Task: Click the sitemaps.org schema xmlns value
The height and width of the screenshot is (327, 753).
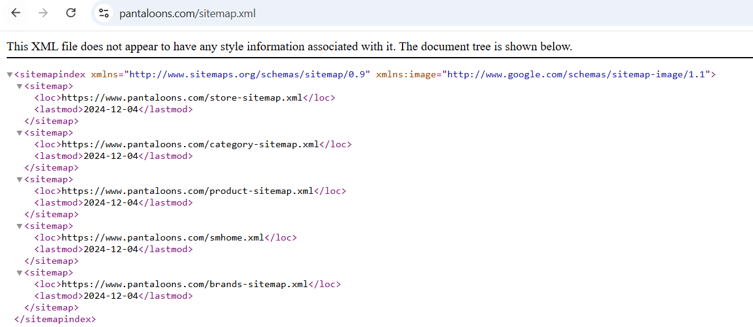Action: tap(247, 74)
